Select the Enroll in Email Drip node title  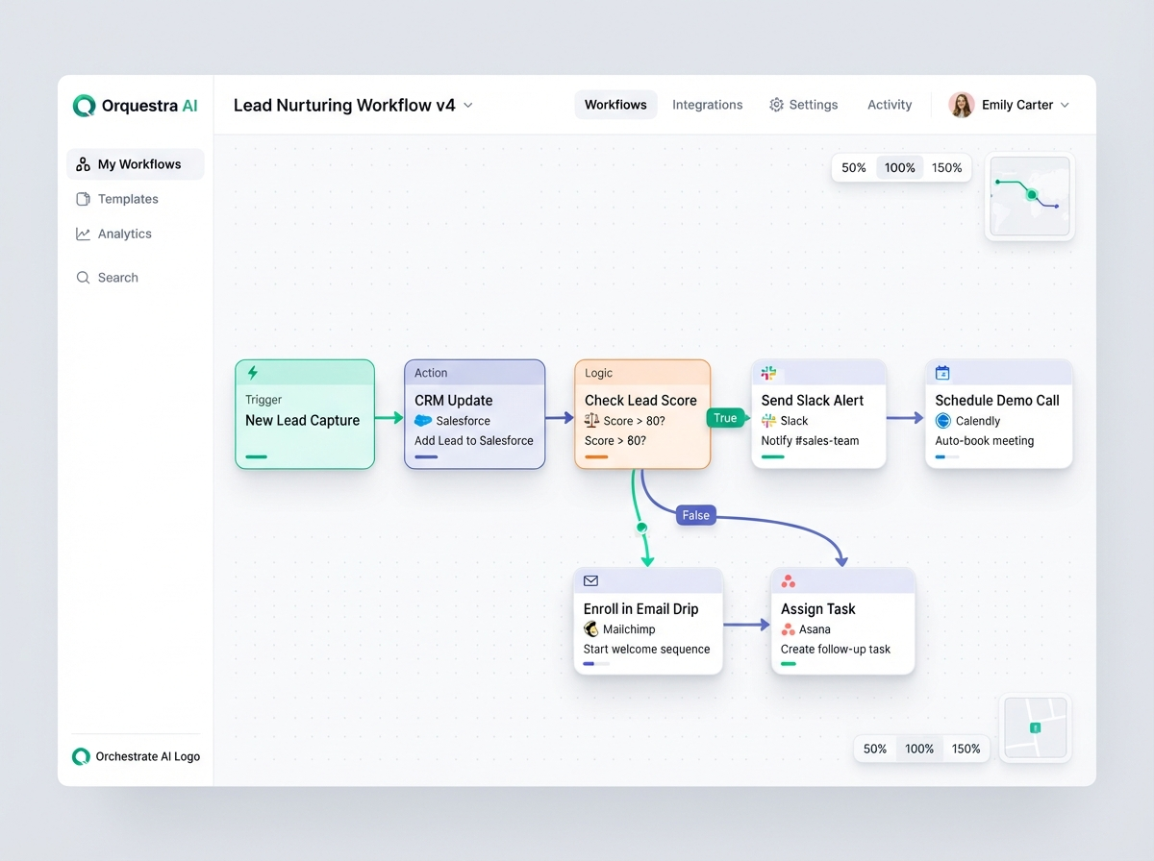tap(641, 609)
